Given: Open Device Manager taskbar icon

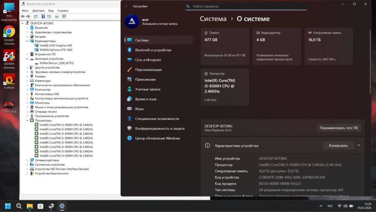Looking at the screenshot, I should 51,206.
